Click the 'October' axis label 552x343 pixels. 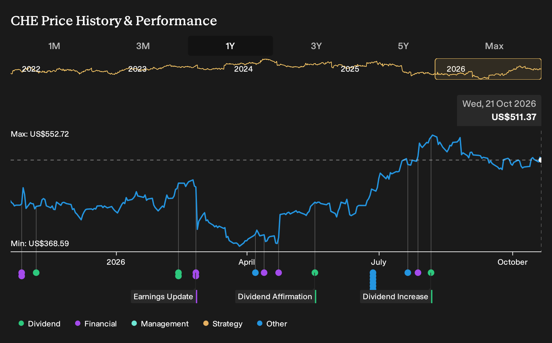pos(512,262)
